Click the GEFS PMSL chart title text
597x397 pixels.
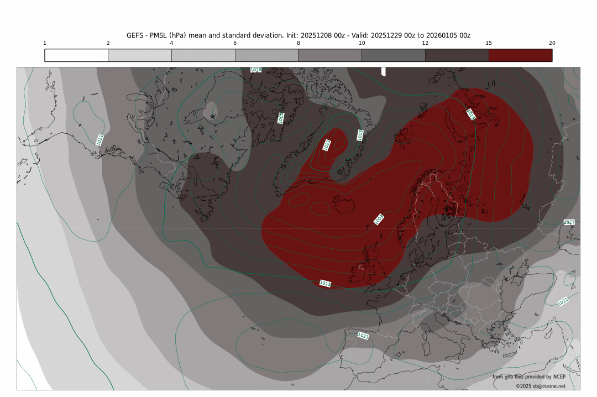(x=298, y=35)
